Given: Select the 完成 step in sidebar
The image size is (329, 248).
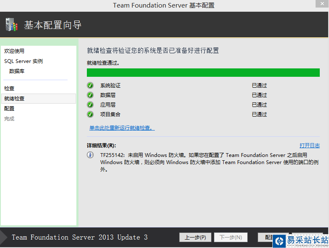Looking at the screenshot, I should (9, 118).
